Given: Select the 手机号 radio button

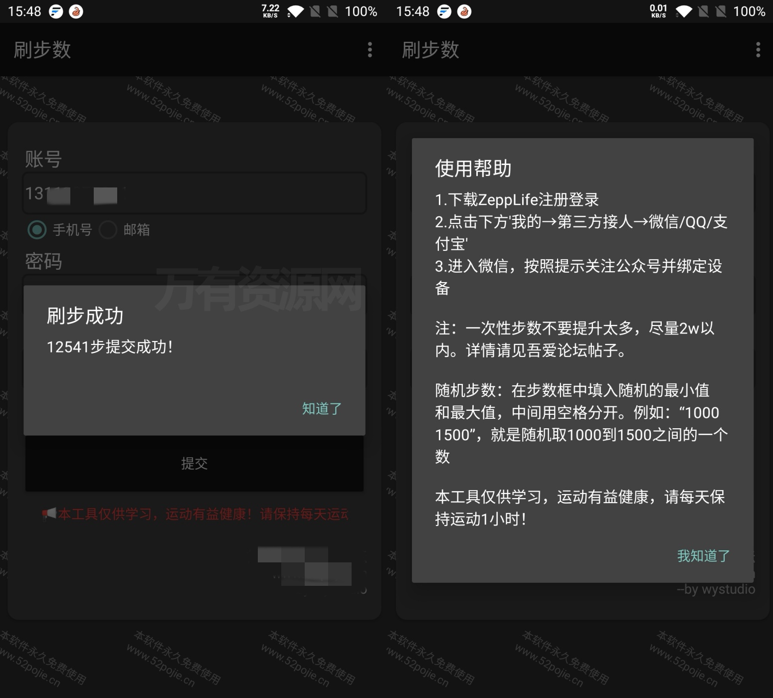Looking at the screenshot, I should pyautogui.click(x=37, y=230).
